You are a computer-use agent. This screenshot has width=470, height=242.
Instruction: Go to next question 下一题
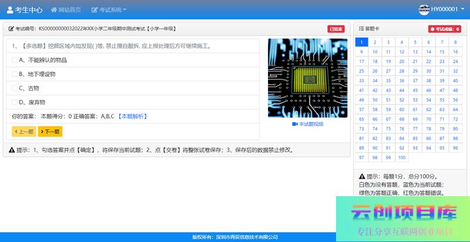pos(50,132)
